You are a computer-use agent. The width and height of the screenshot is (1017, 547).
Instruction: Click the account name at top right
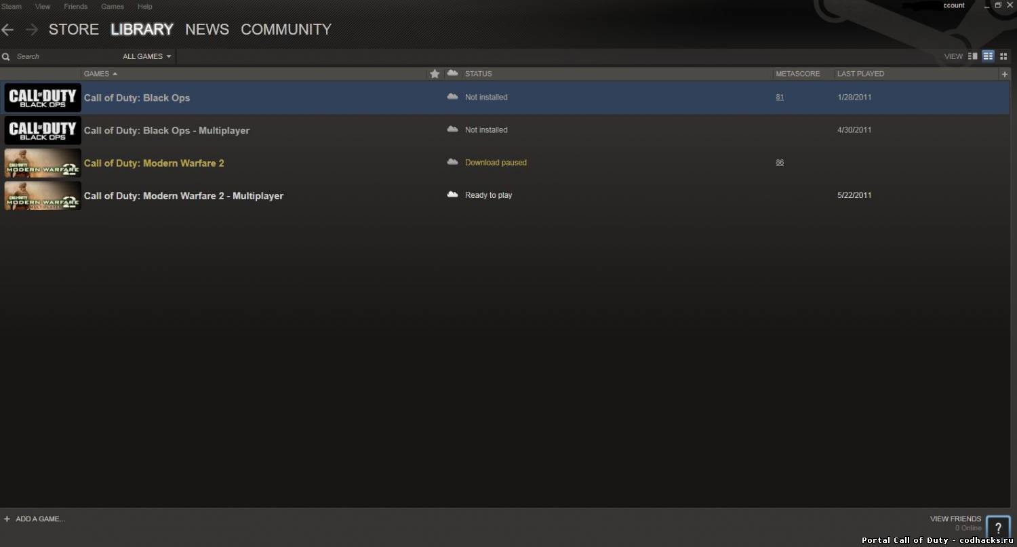pos(954,5)
